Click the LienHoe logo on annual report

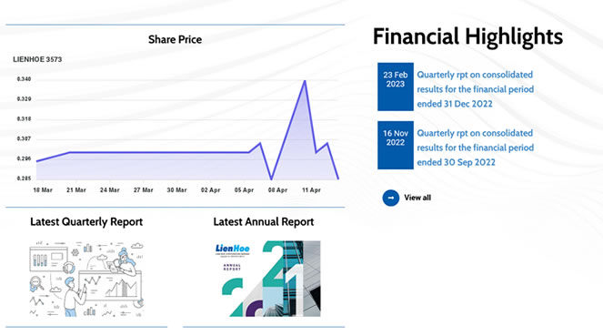pyautogui.click(x=232, y=249)
